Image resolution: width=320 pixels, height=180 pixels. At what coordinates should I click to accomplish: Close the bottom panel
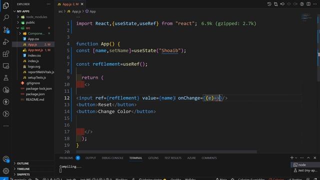point(315,158)
